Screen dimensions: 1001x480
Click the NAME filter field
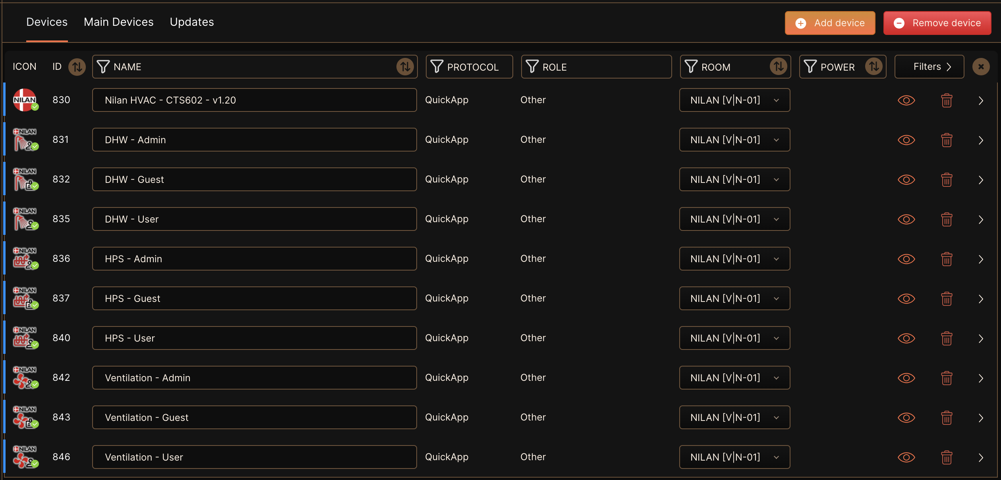click(255, 67)
